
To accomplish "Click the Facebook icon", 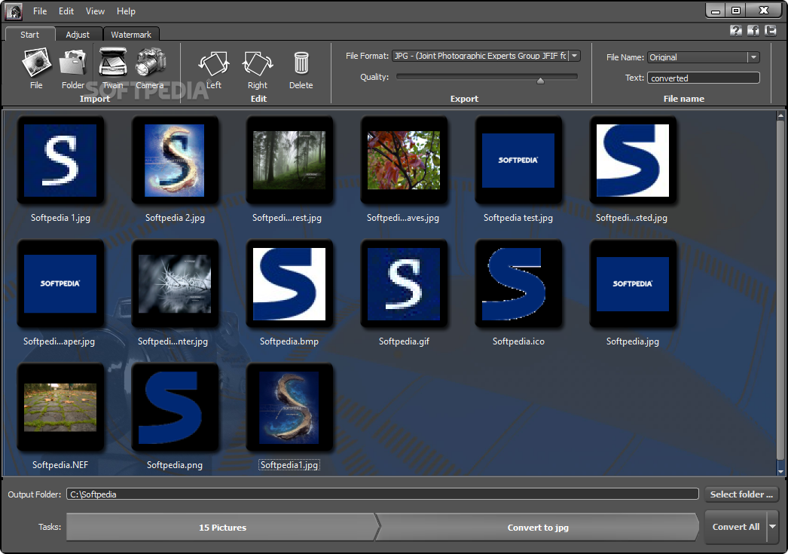I will pos(753,31).
